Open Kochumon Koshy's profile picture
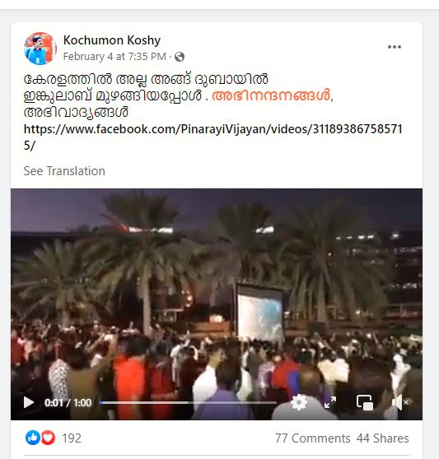This screenshot has width=439, height=459. [40, 49]
